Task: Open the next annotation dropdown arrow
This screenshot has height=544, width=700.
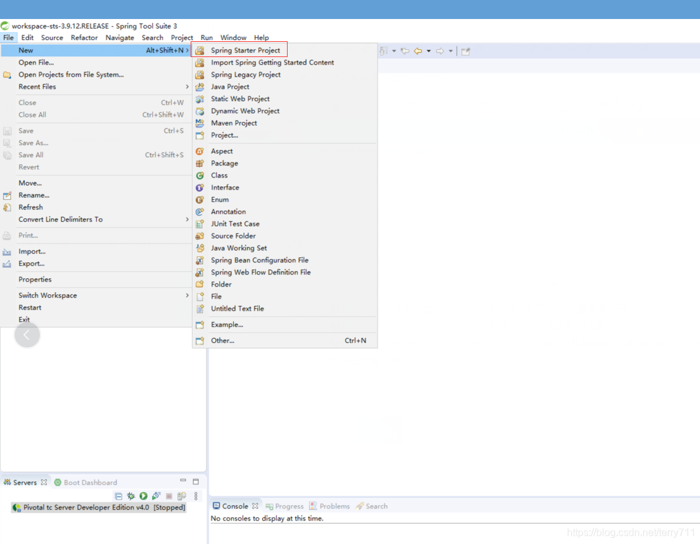Action: point(394,51)
